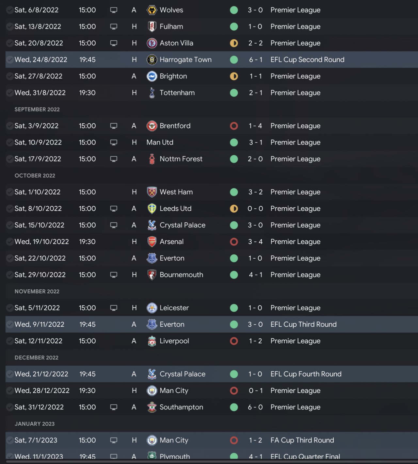Click the TV icon on the Fulham fixture
The image size is (418, 464).
[x=114, y=27]
